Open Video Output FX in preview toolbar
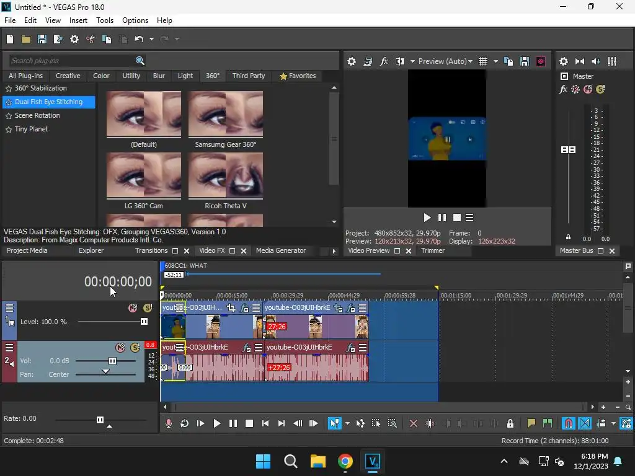This screenshot has width=635, height=476. pyautogui.click(x=384, y=61)
